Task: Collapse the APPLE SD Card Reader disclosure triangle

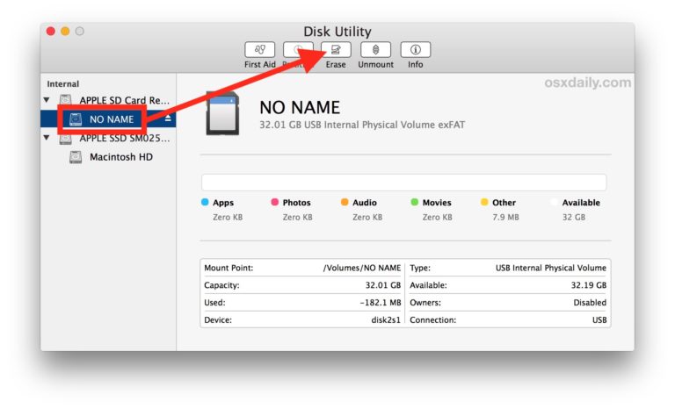Action: [47, 100]
